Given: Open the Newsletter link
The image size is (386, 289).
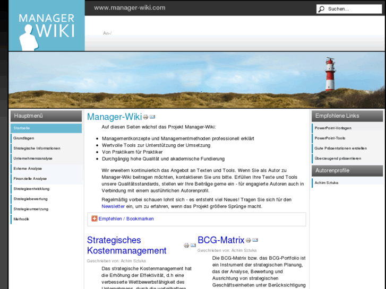Looking at the screenshot, I should point(113,206).
